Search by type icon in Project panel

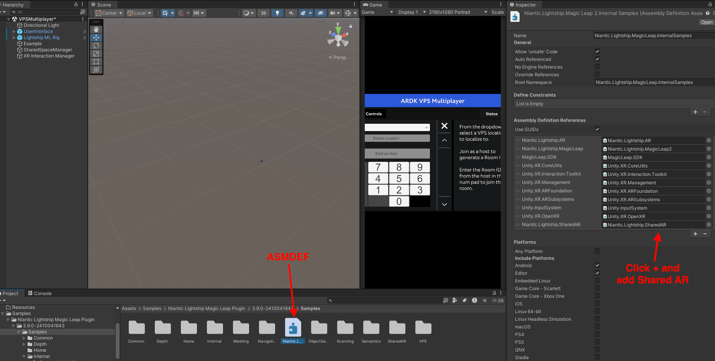click(x=455, y=300)
